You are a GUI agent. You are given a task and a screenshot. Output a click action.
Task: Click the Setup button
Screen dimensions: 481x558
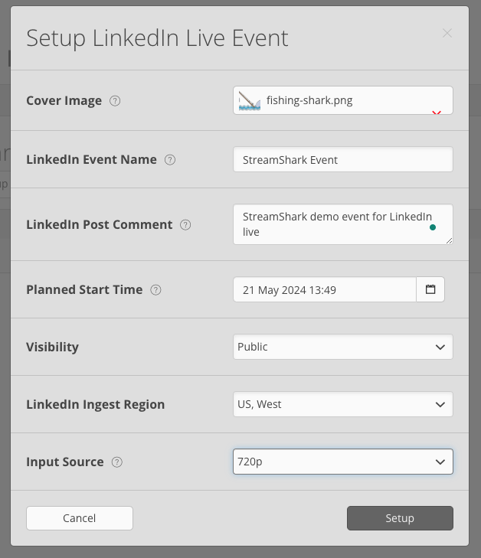tap(400, 518)
